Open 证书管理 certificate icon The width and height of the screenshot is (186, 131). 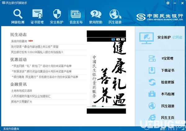37,14
